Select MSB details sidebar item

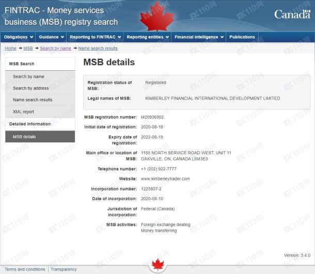(40, 137)
